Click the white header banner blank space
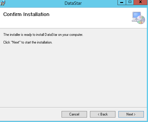This screenshot has height=122, width=148. pyautogui.click(x=89, y=18)
